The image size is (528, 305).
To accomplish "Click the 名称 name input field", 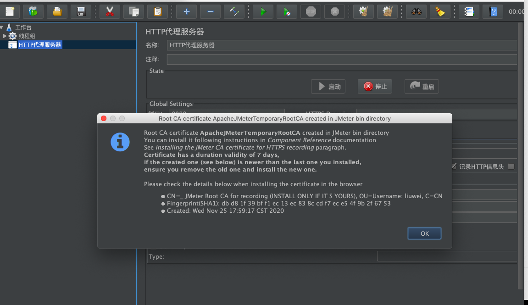I will coord(342,45).
